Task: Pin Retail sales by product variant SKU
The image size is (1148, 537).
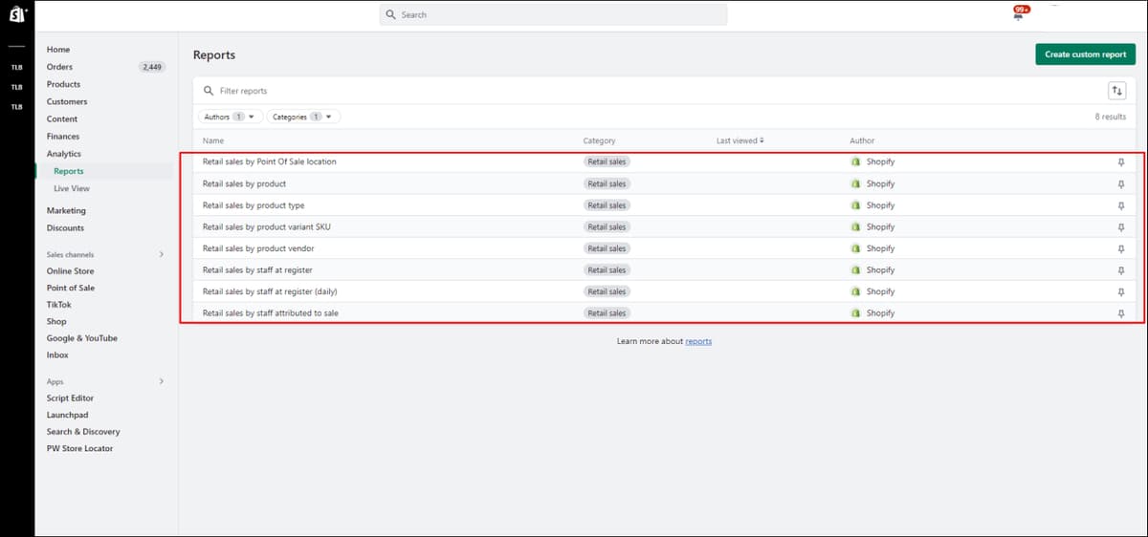Action: [1120, 226]
